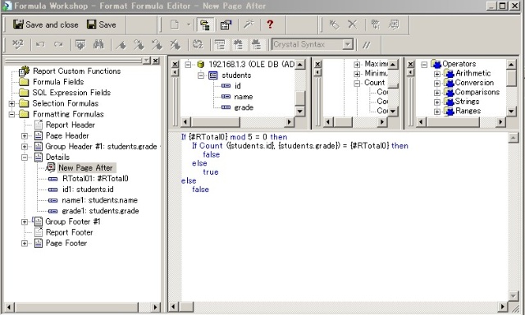Expand the Page Footer node
The image size is (525, 315).
tap(25, 244)
